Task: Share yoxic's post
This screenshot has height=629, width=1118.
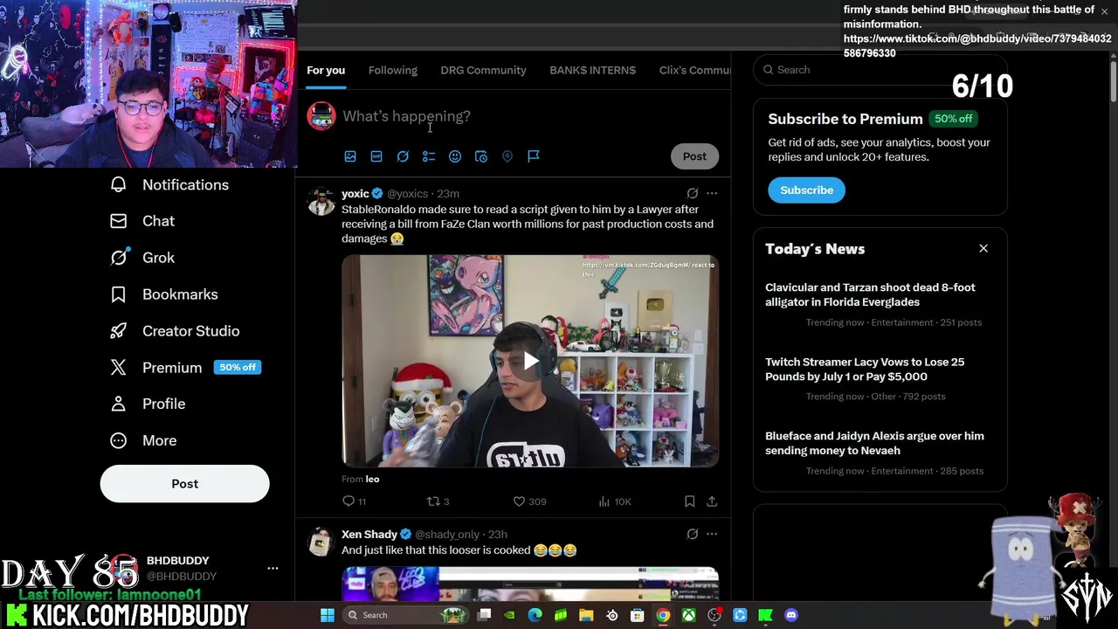Action: pyautogui.click(x=712, y=501)
